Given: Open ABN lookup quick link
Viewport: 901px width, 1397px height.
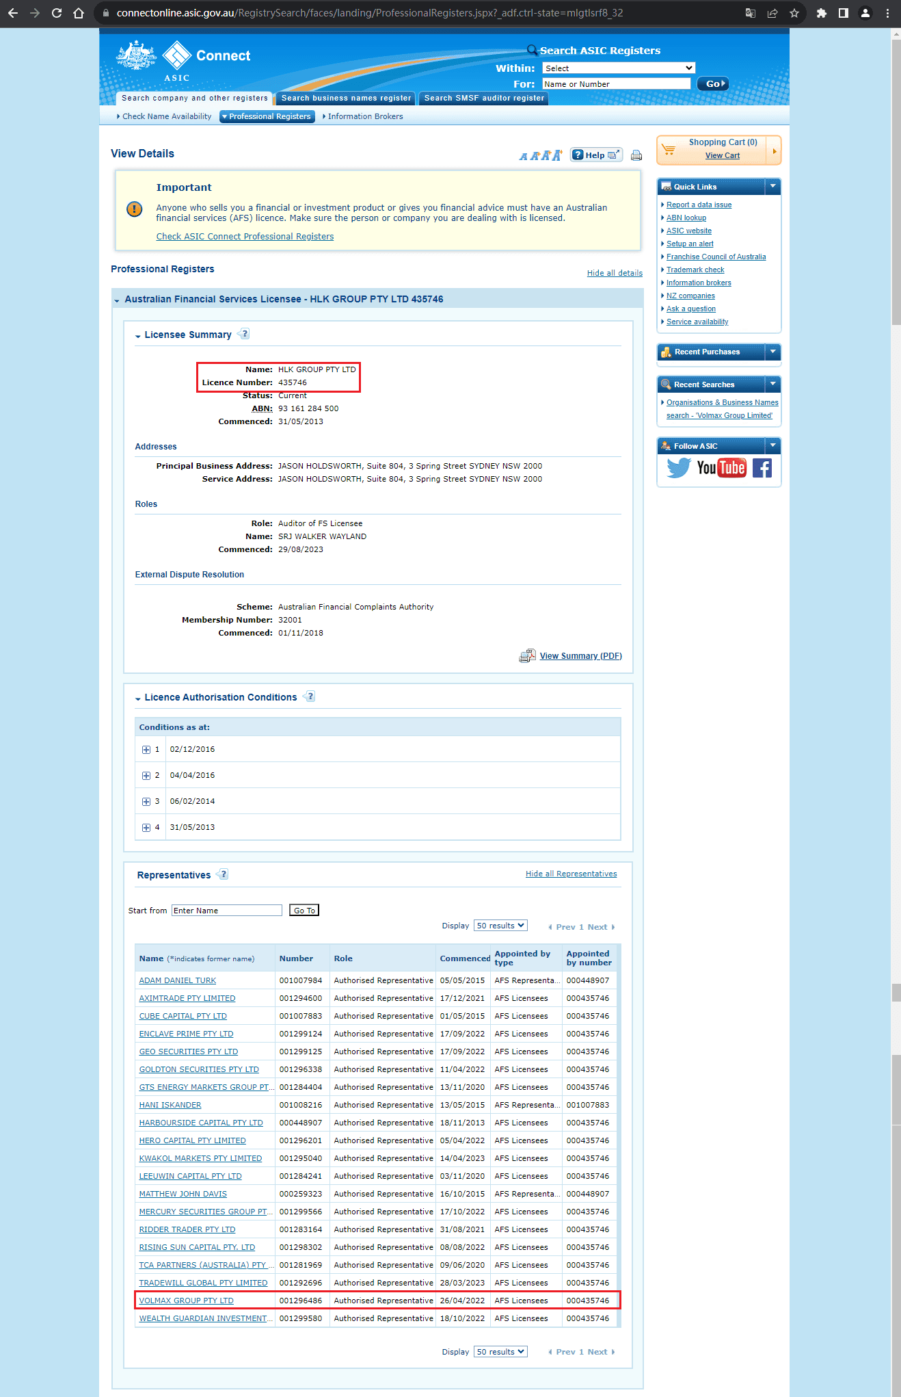Looking at the screenshot, I should (x=686, y=218).
